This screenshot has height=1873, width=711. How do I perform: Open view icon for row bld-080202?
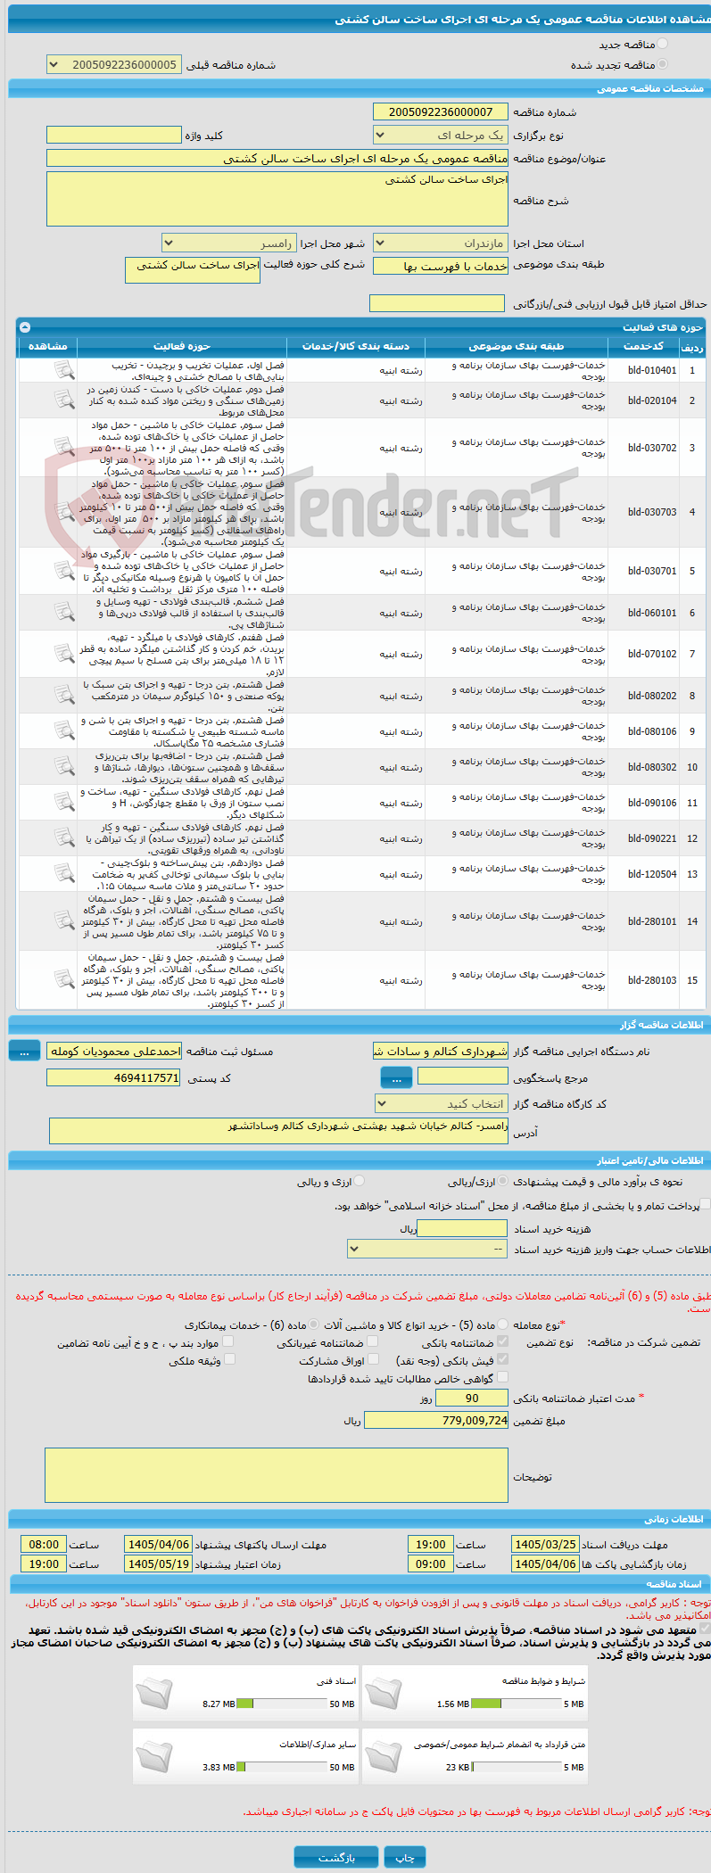64,696
